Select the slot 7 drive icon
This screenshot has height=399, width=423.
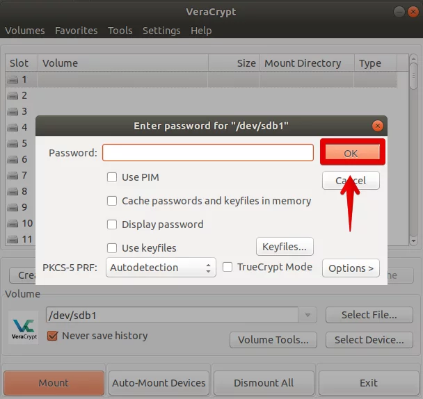click(x=13, y=175)
